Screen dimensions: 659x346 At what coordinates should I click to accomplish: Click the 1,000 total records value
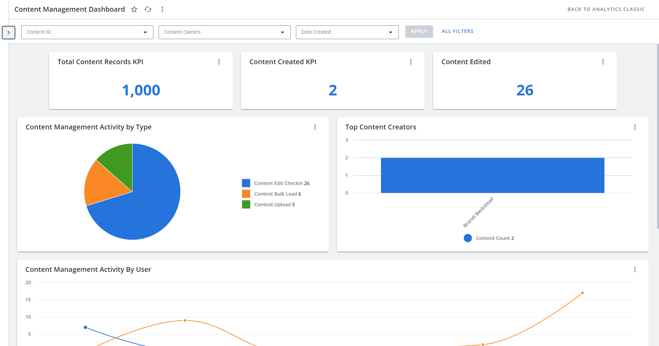141,90
